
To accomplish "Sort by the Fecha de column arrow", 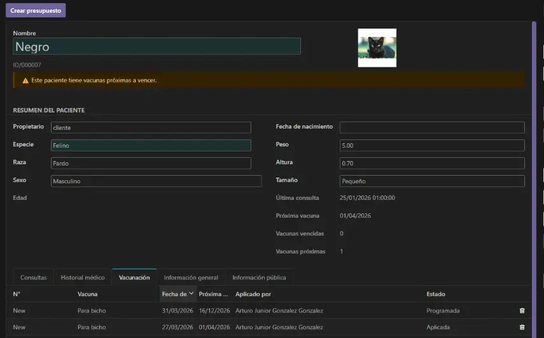I will [192, 293].
